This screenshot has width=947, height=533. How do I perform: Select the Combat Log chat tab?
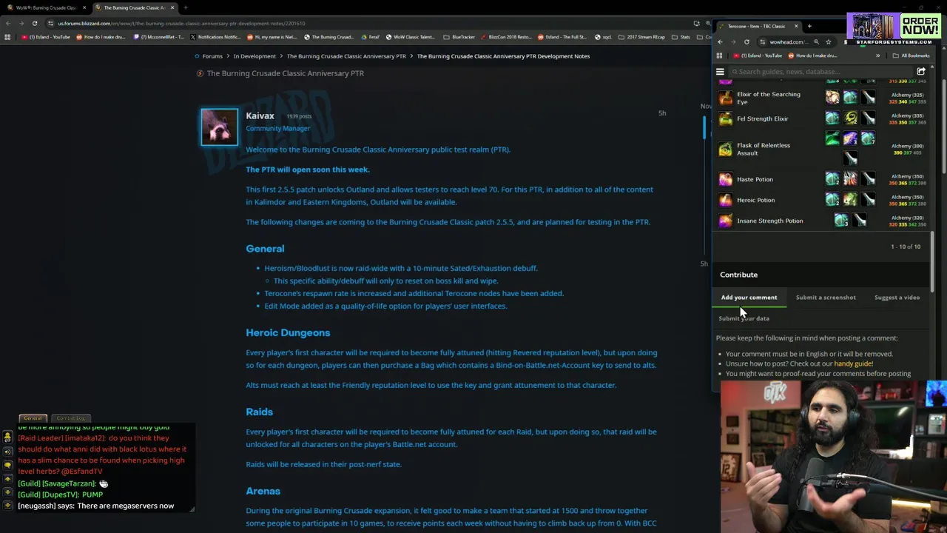(x=71, y=418)
